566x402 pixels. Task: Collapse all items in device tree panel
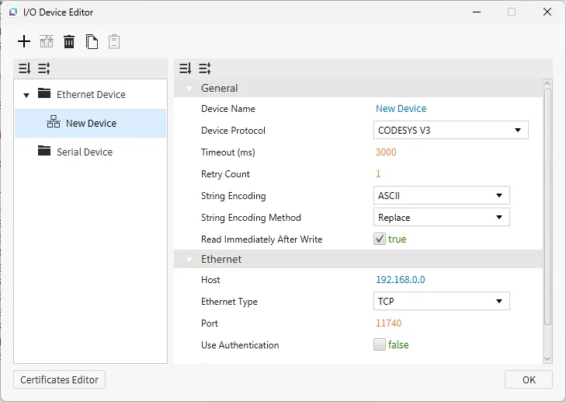click(x=43, y=68)
